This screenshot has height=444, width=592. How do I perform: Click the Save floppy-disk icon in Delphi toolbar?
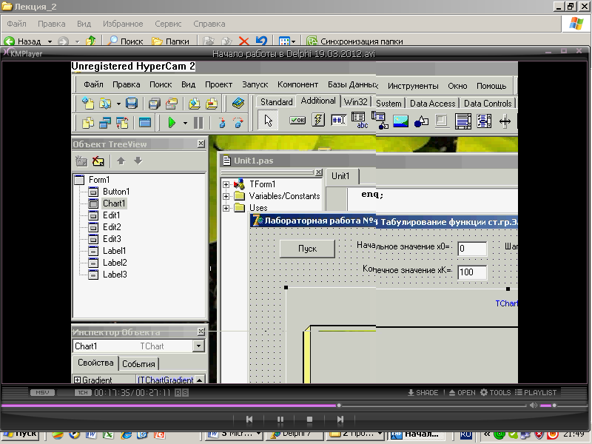tap(132, 103)
